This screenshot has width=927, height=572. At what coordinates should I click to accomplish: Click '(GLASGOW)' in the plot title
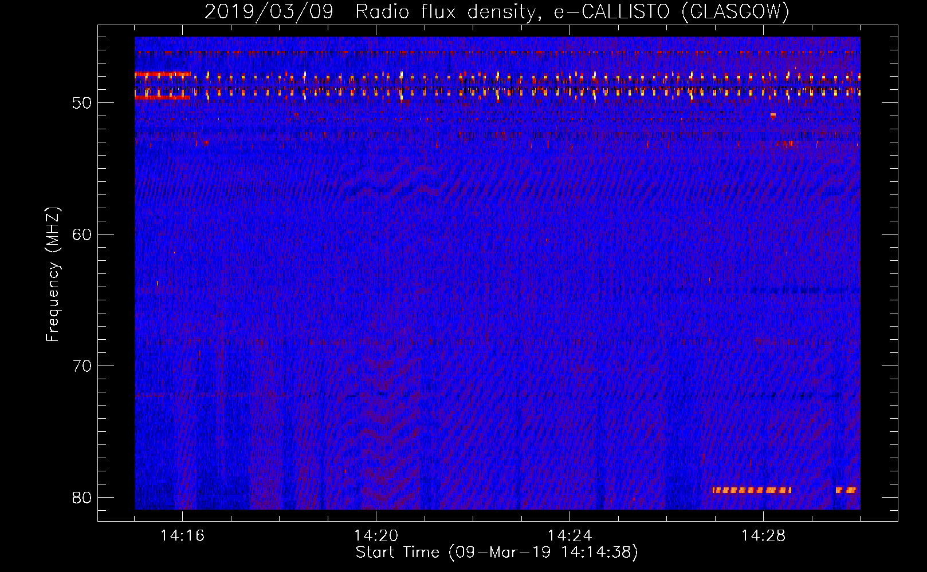pos(736,11)
